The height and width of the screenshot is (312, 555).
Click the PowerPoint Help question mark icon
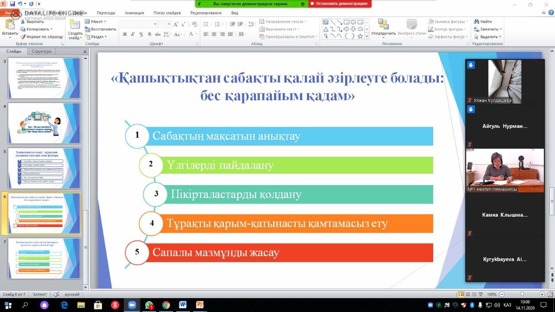[x=552, y=13]
